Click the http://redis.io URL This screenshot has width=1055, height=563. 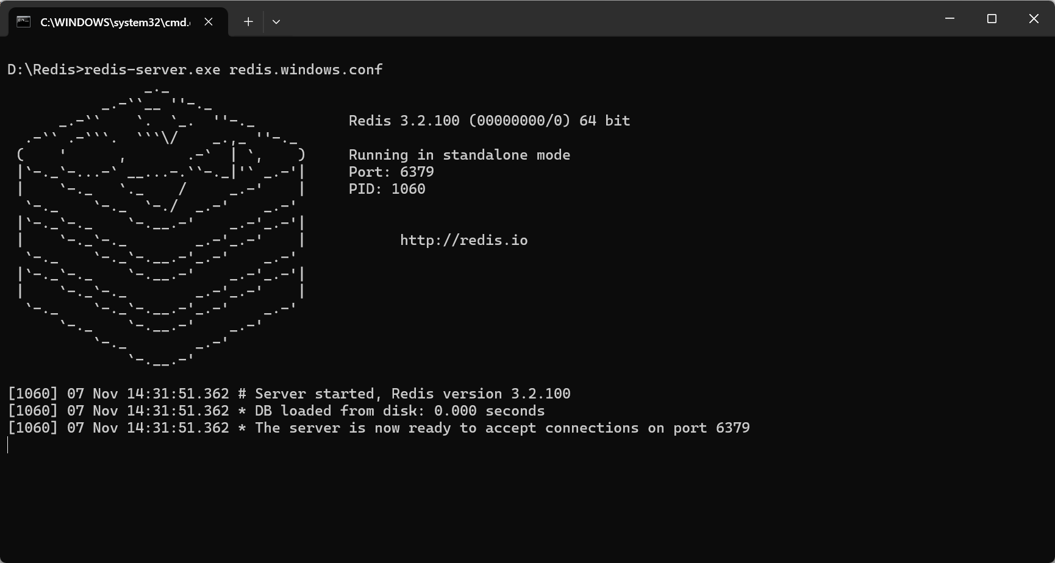click(x=463, y=240)
